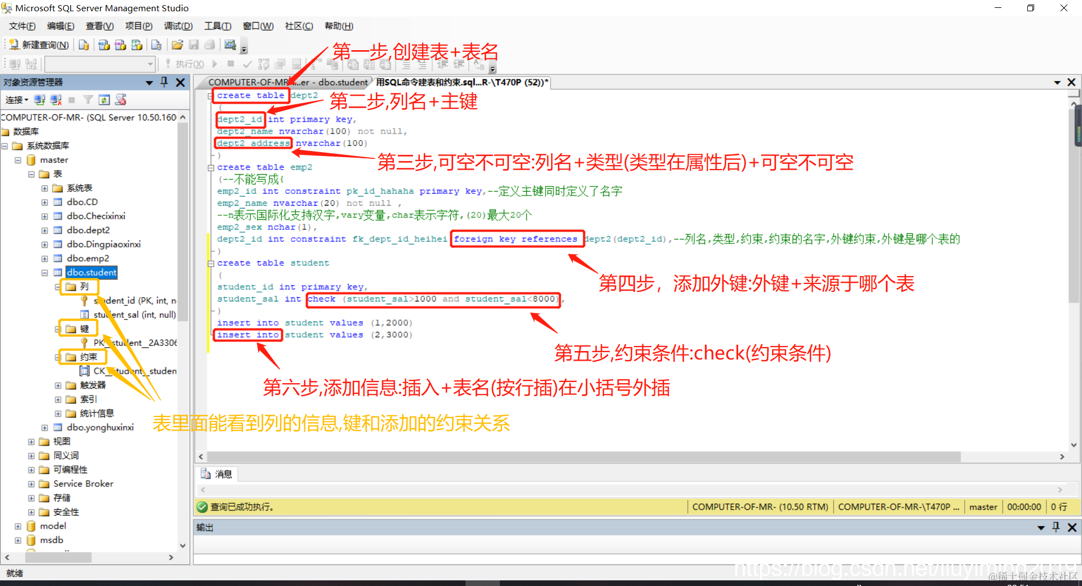1082x586 pixels.
Task: Open the 工具(T) menu
Action: click(217, 26)
